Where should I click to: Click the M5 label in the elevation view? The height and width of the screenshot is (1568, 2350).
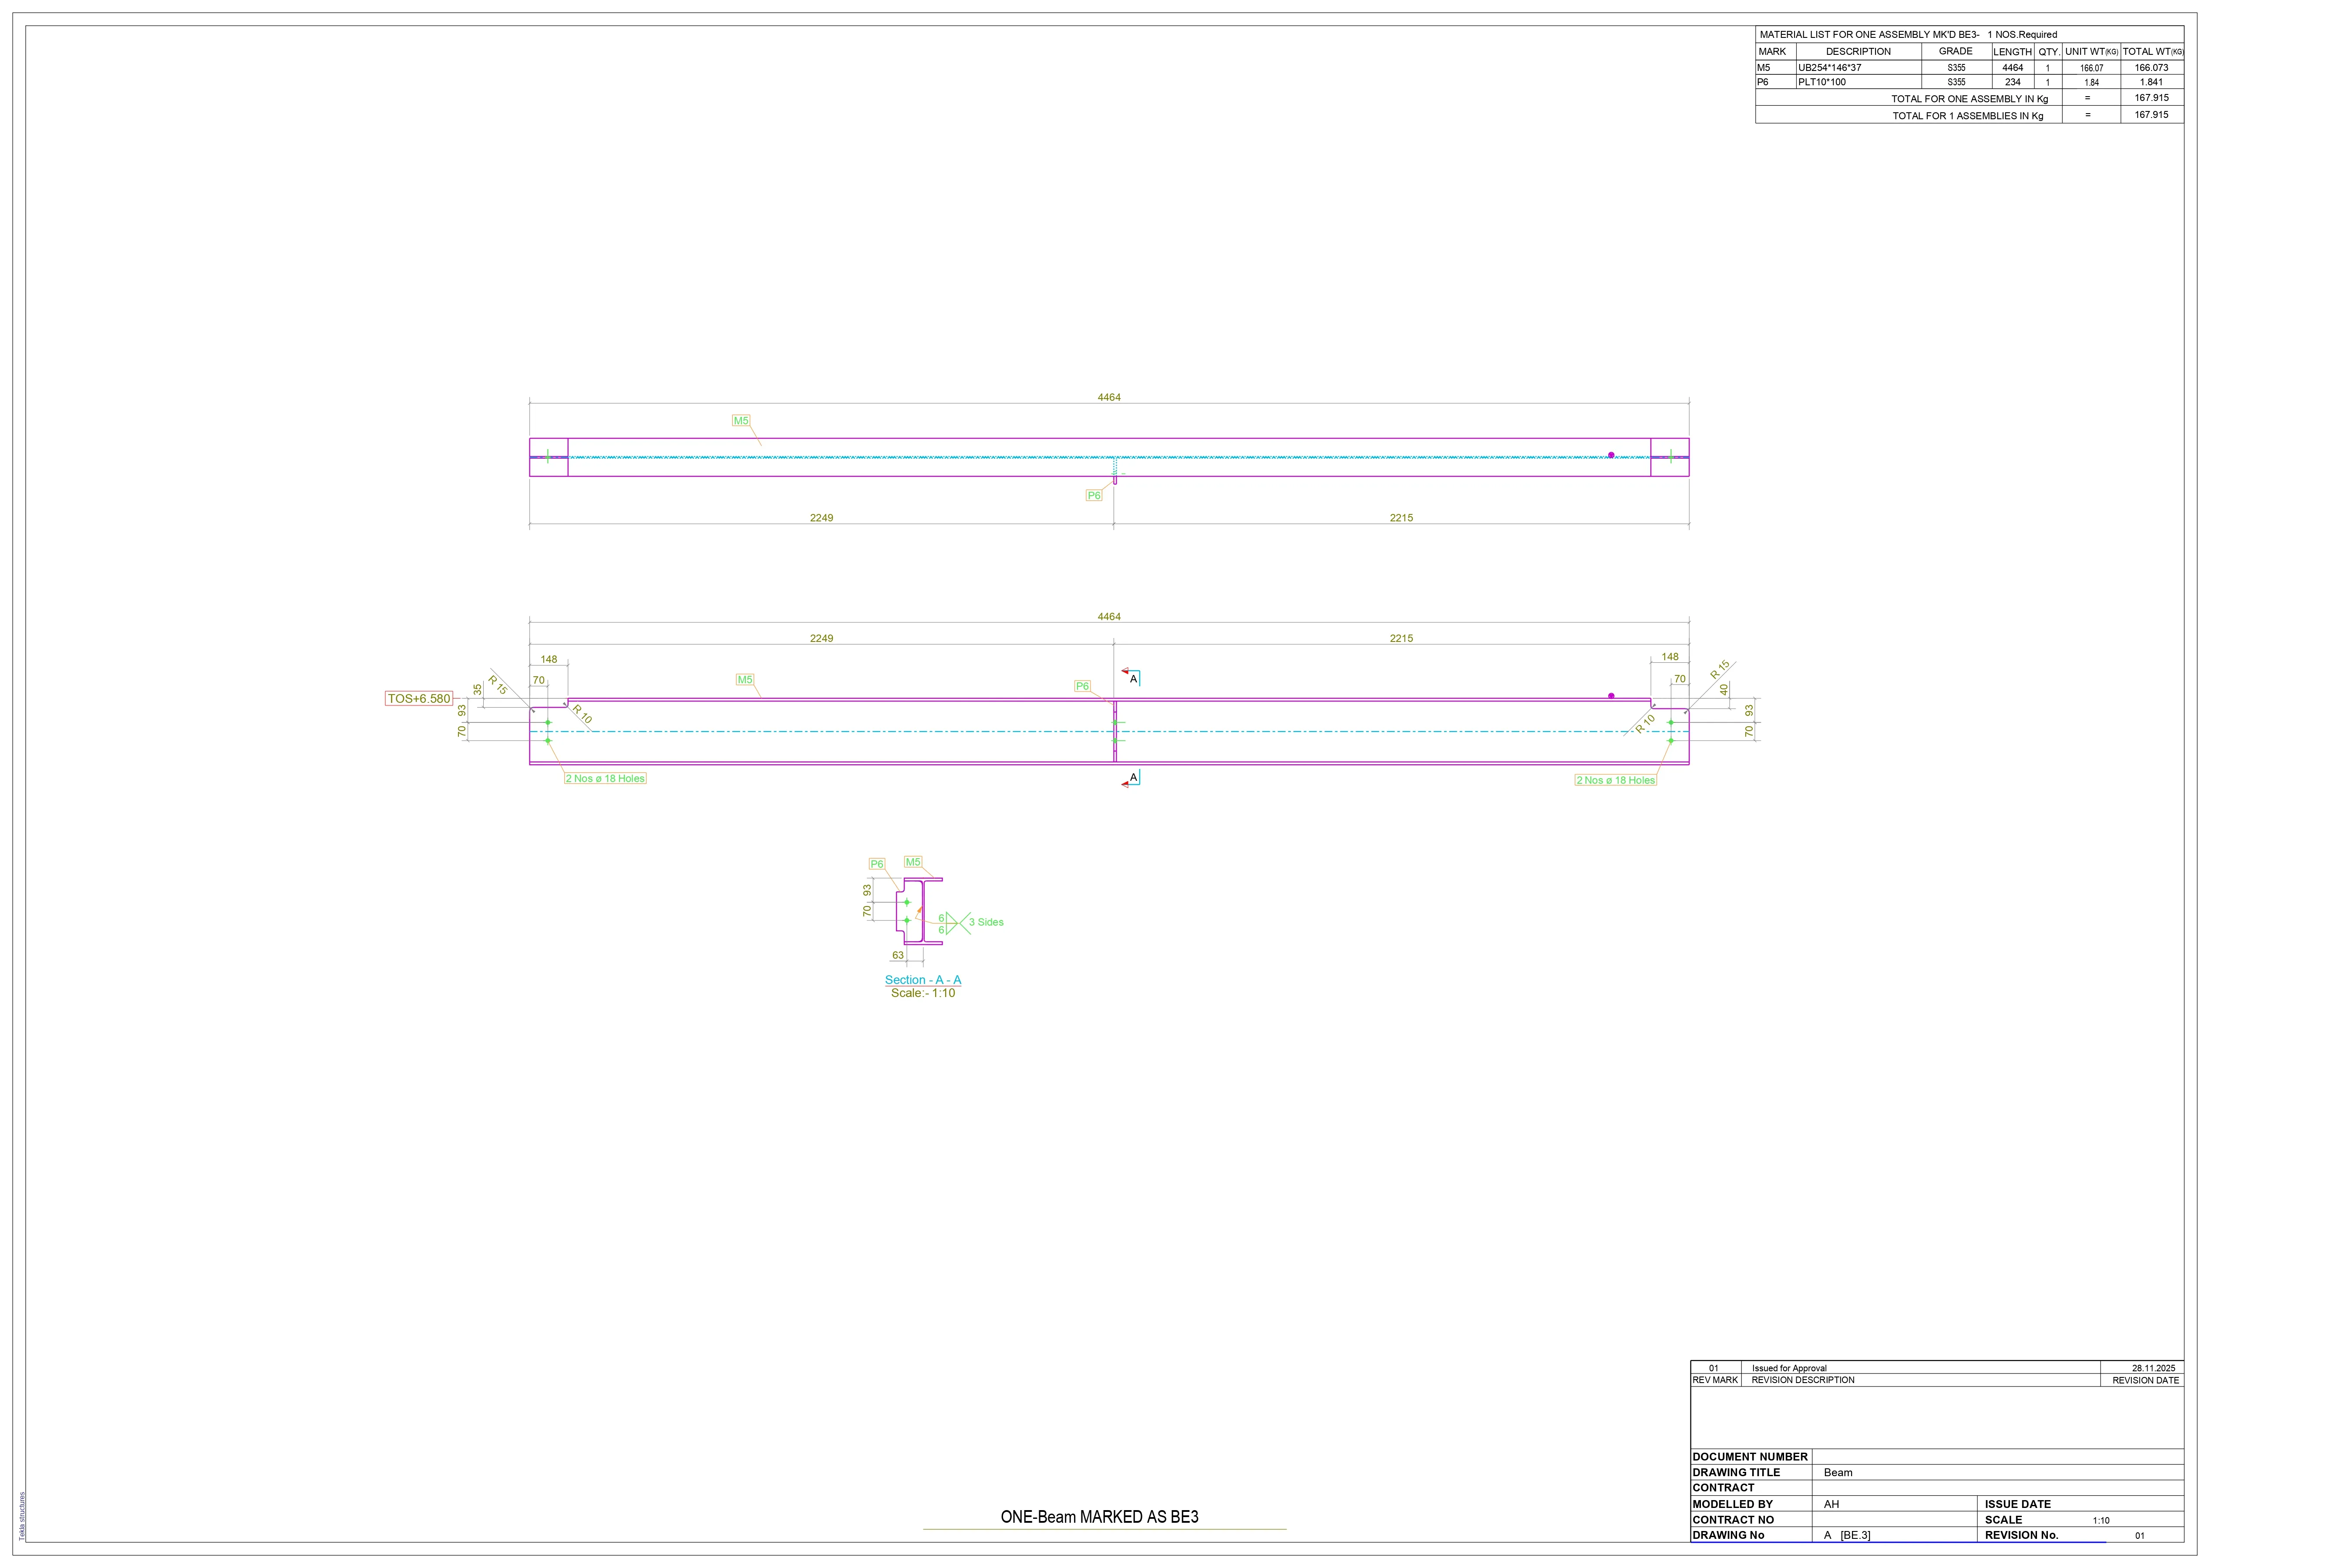[744, 680]
